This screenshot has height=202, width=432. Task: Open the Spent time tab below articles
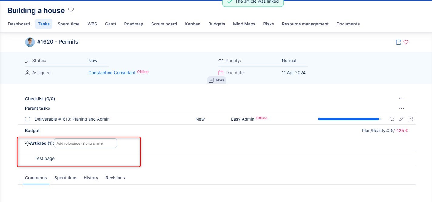(65, 178)
